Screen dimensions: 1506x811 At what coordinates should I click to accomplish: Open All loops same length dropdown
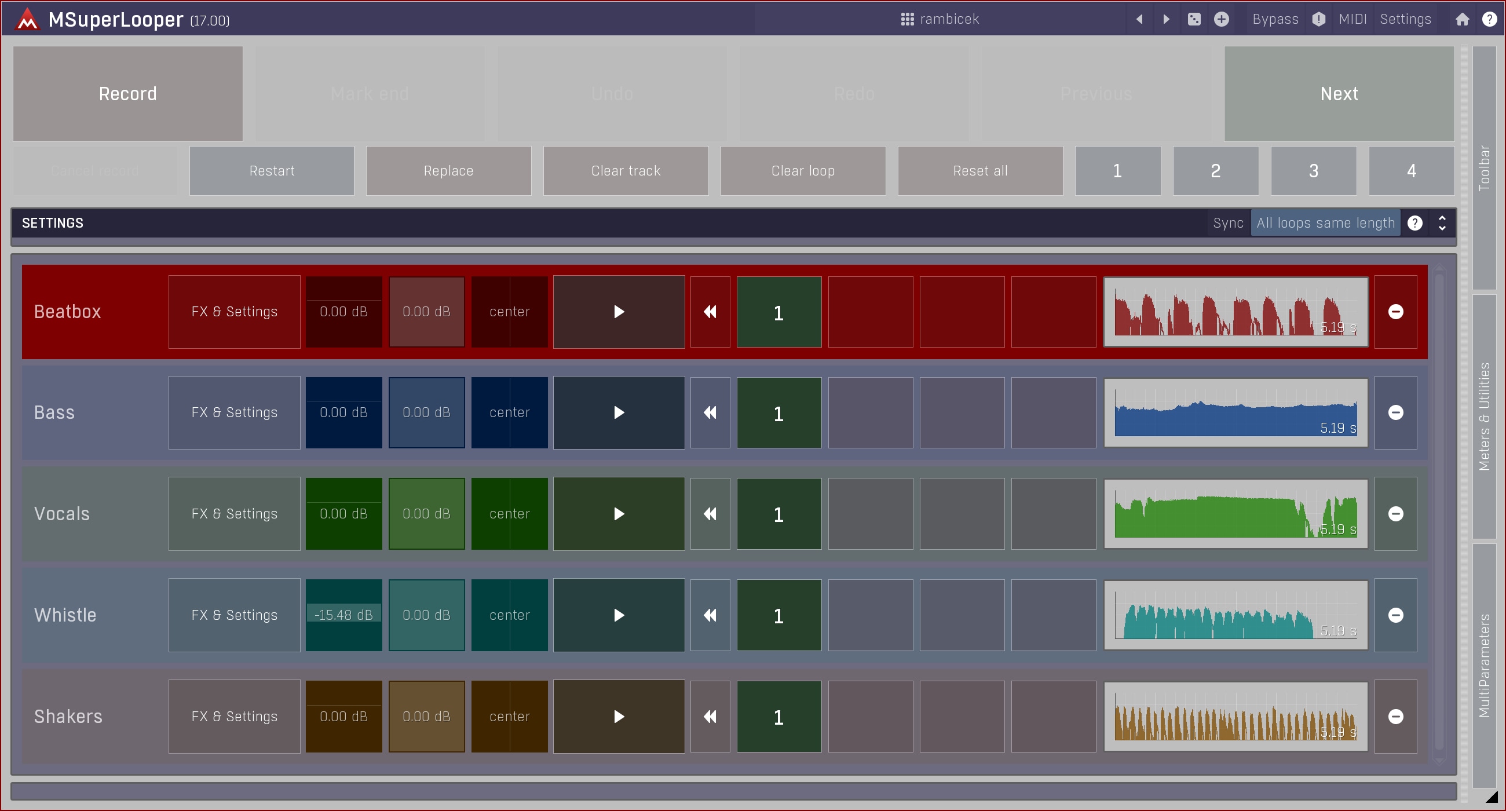[1325, 223]
